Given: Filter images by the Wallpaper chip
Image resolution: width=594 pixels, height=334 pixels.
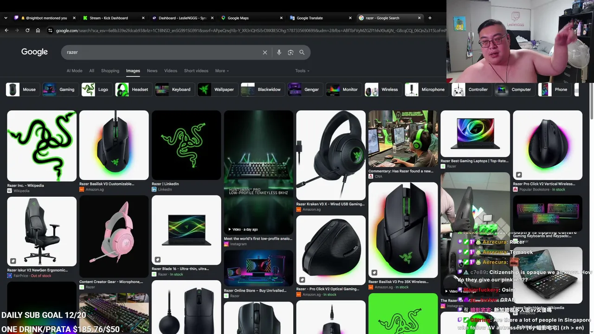Looking at the screenshot, I should pyautogui.click(x=217, y=90).
